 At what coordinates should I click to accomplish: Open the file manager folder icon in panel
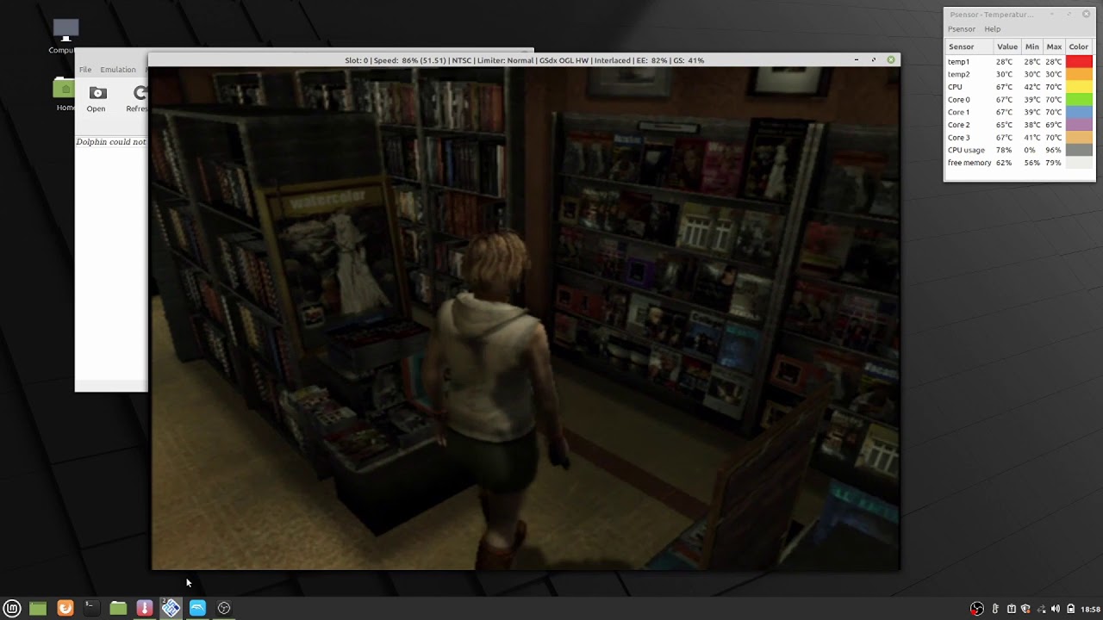tap(118, 608)
